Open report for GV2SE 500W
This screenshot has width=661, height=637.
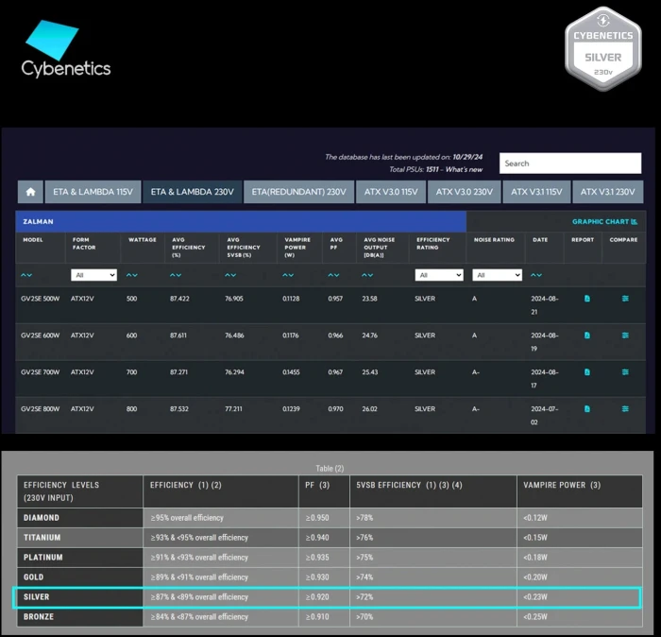586,299
